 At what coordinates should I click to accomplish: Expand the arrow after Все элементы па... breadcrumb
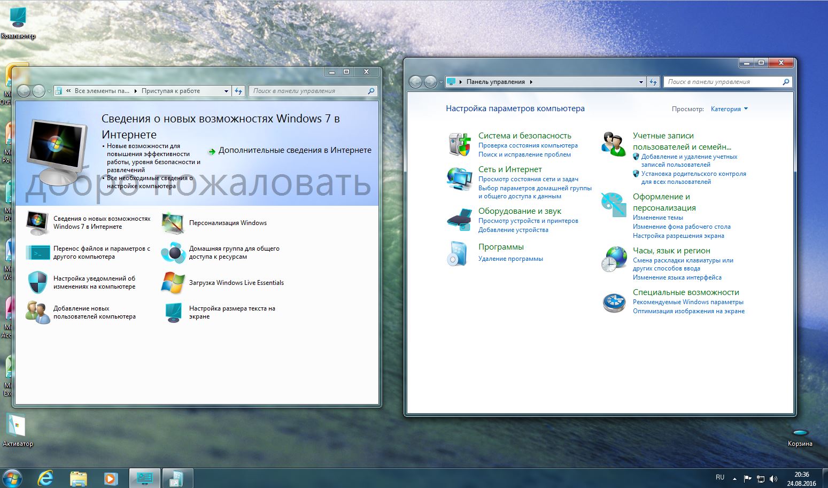pyautogui.click(x=135, y=91)
